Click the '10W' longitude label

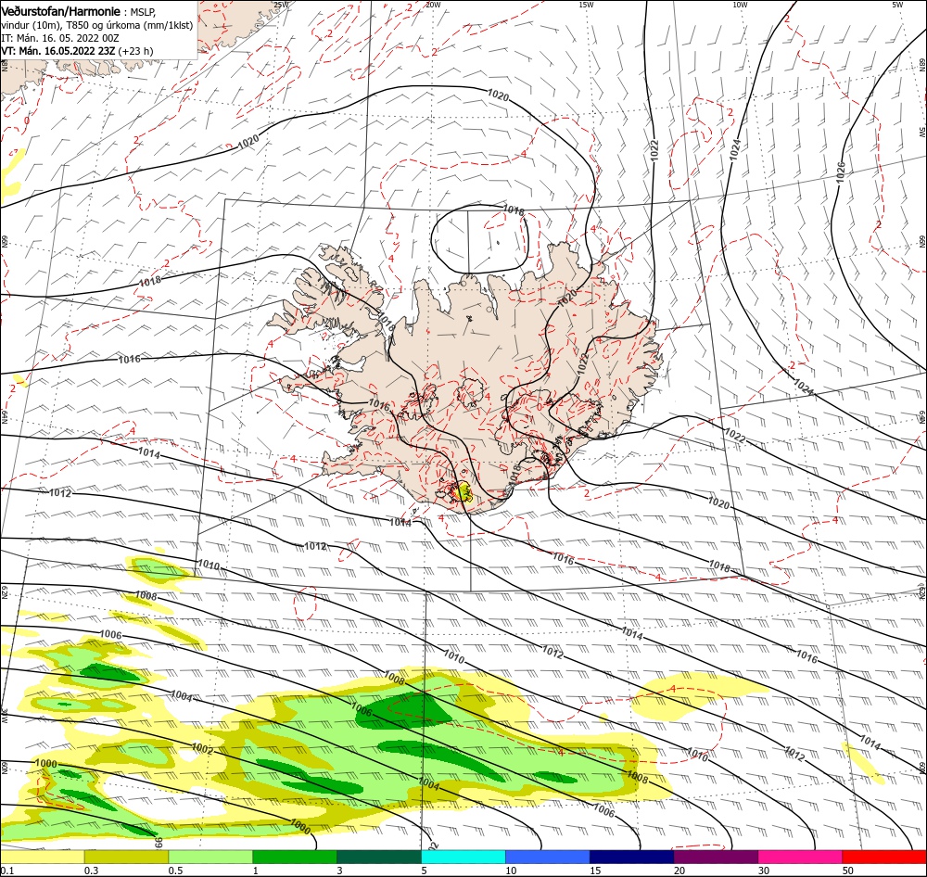pos(740,4)
